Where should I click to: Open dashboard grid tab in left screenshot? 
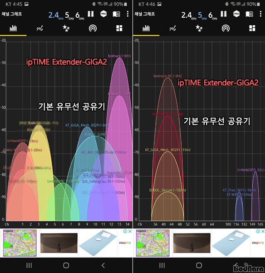pos(119,28)
